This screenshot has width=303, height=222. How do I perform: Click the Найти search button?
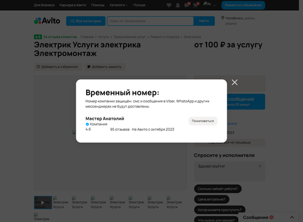(x=204, y=21)
